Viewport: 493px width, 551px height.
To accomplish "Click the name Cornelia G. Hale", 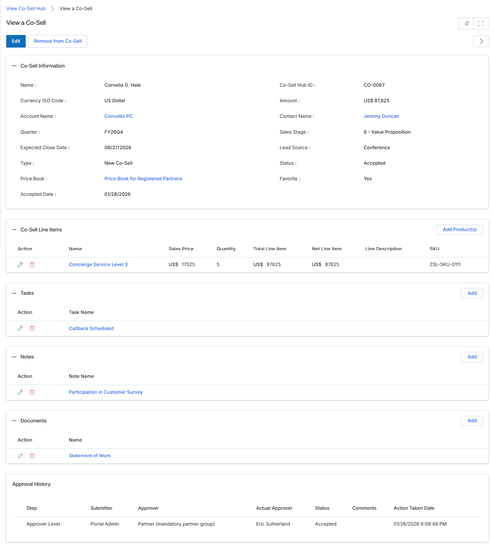I will pos(123,85).
